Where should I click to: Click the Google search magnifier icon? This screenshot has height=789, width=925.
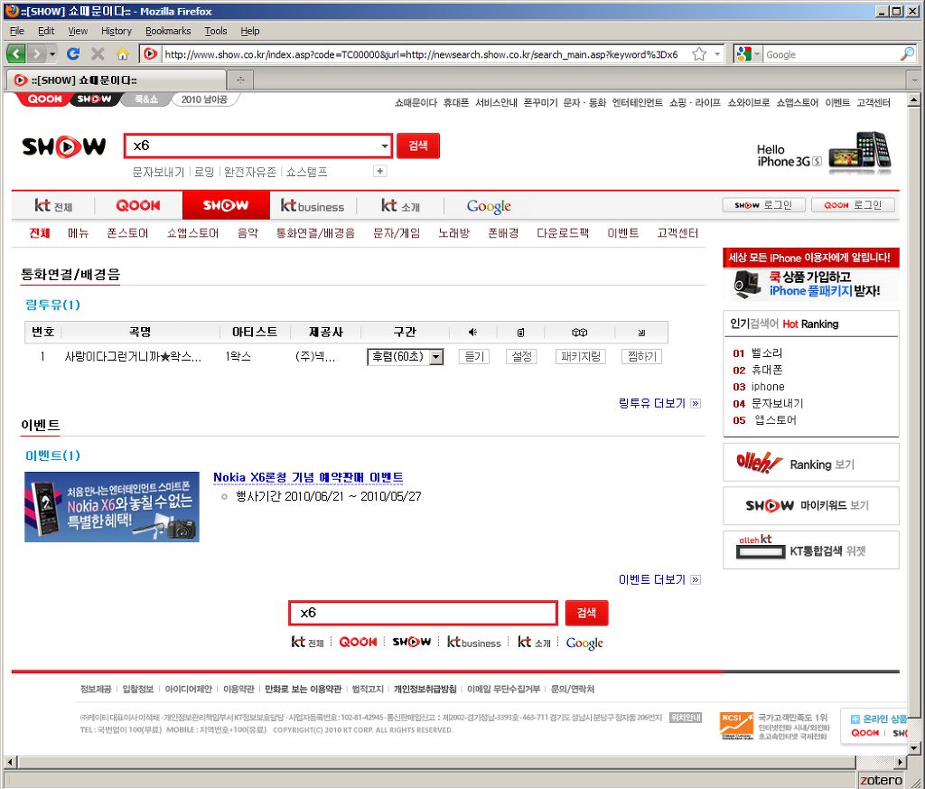(x=907, y=54)
